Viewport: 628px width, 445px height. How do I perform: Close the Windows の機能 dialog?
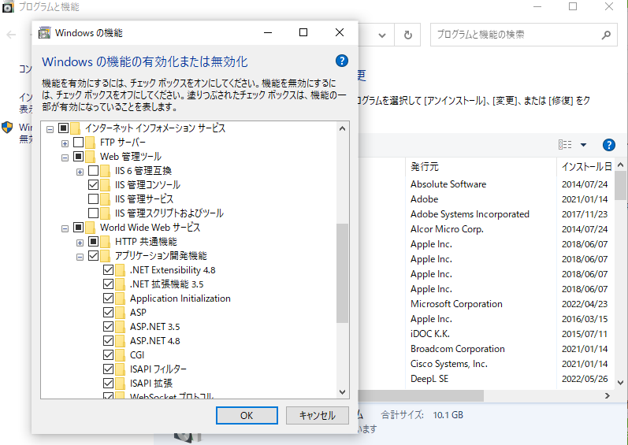pyautogui.click(x=340, y=32)
